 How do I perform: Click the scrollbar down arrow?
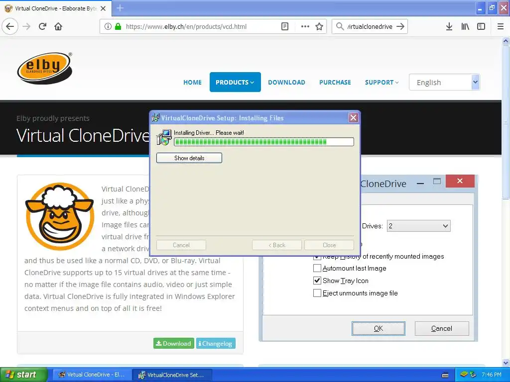point(506,363)
